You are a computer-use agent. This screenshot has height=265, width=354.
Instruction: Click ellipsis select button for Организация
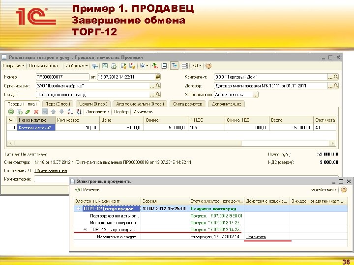pyautogui.click(x=152, y=86)
